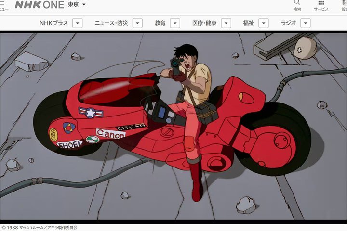Click the 1988 マッシュルーム copyright caption
This screenshot has height=231, width=347.
[x=40, y=228]
